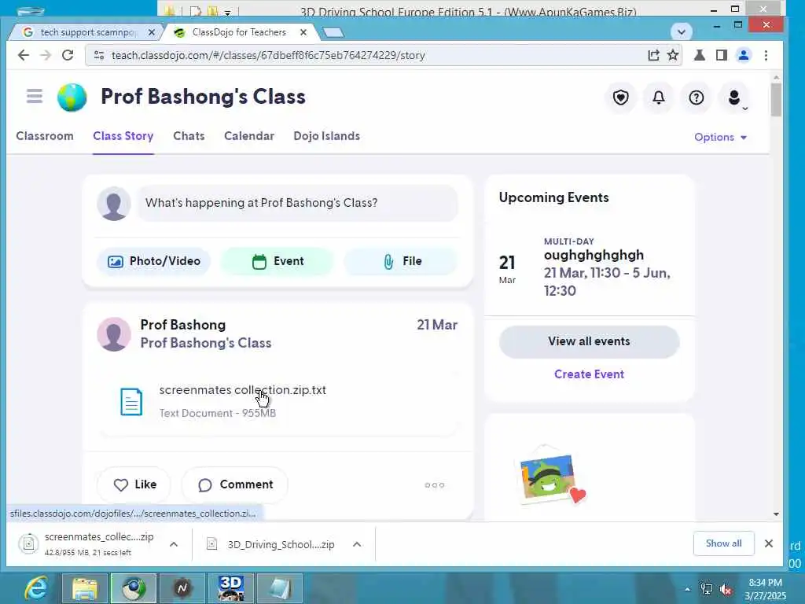Click Prof Bashong's post avatar
805x604 pixels.
pos(114,333)
